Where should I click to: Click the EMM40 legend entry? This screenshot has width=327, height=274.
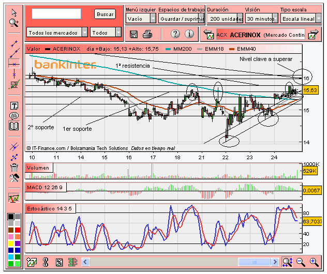[243, 49]
